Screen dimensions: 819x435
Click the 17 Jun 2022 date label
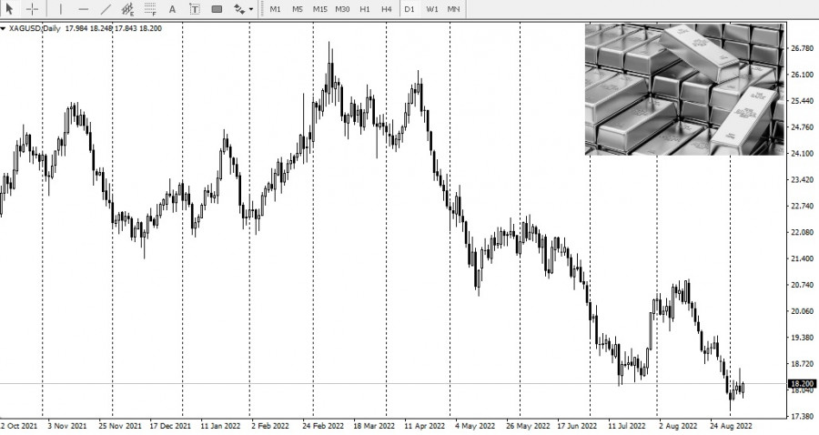(x=577, y=426)
